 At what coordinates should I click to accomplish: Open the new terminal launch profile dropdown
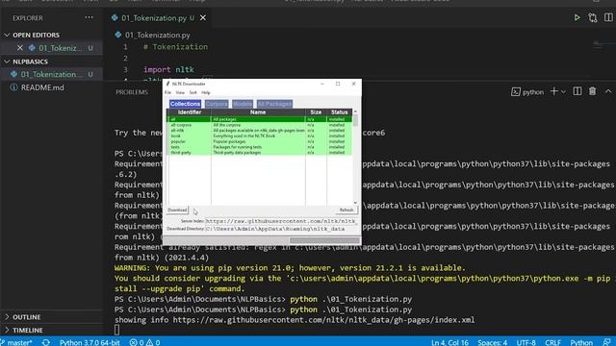point(563,92)
